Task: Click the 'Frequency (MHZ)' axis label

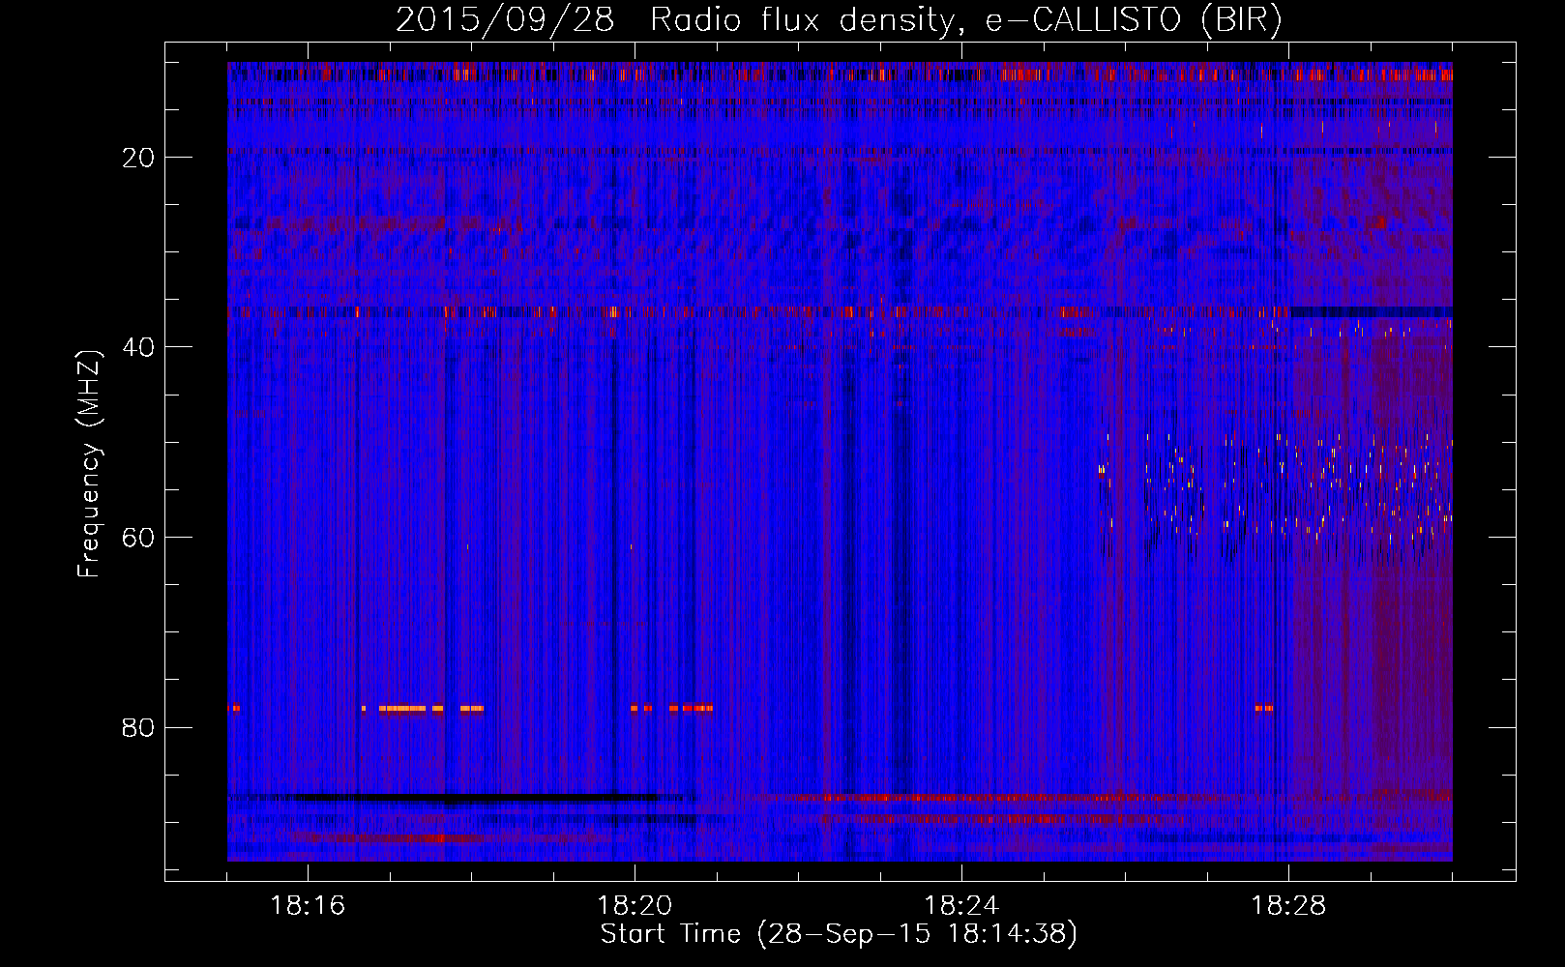Action: tap(89, 465)
